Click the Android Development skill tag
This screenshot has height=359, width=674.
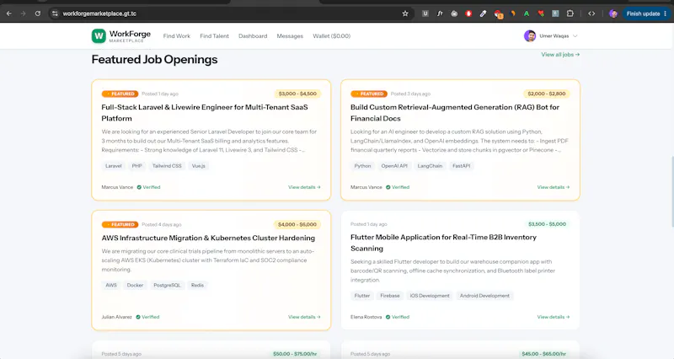(484, 296)
